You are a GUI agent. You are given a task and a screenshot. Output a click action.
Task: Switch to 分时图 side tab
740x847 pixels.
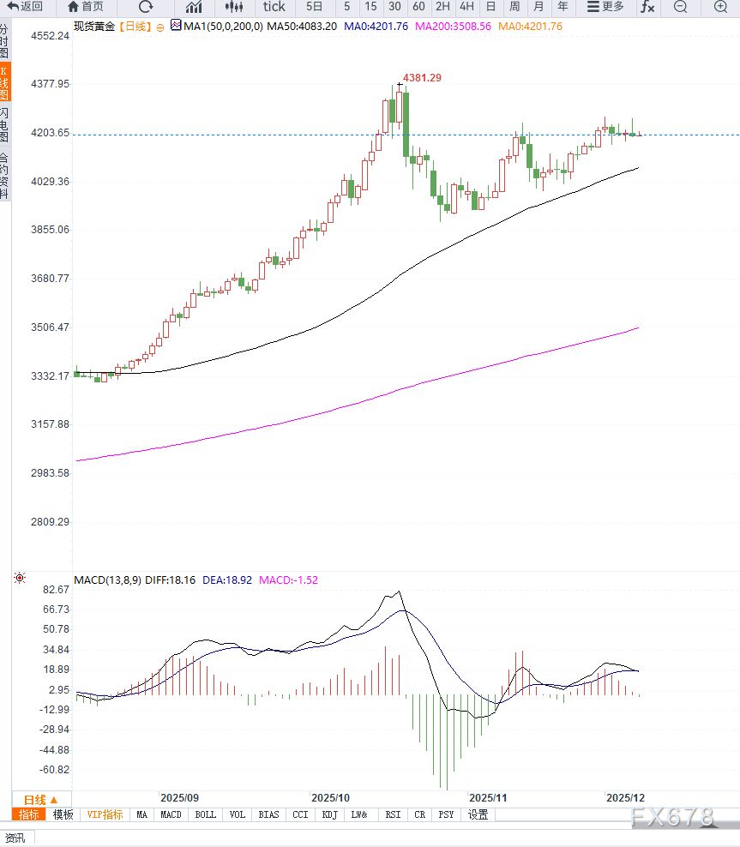(5, 41)
